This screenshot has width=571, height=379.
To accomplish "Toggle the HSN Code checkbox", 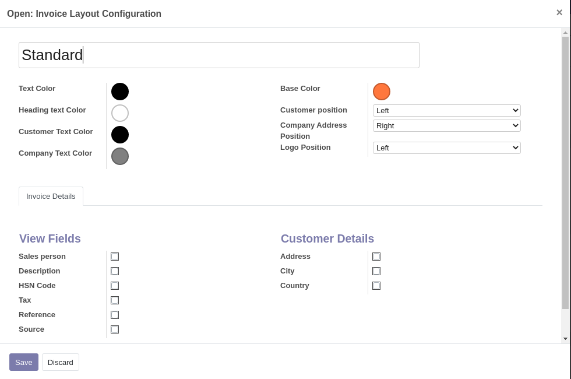I will point(115,286).
